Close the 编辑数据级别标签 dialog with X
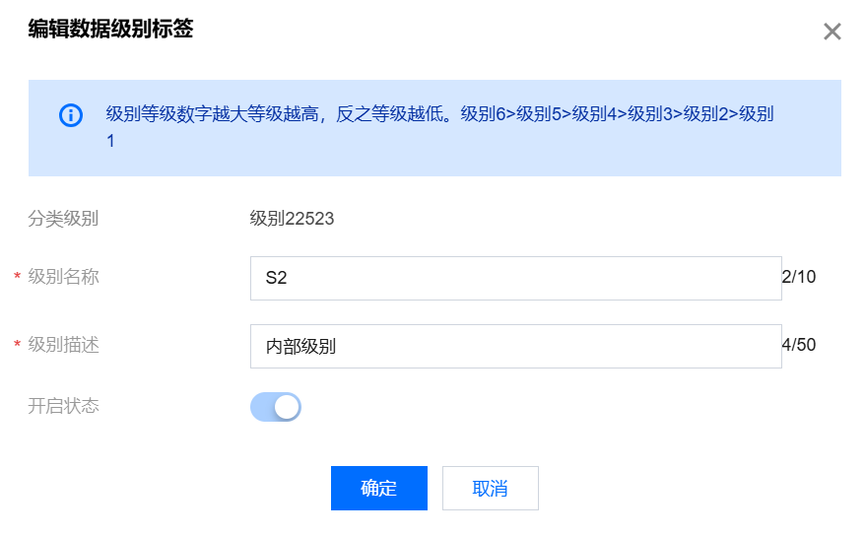Screen dimensions: 865x536 832,32
